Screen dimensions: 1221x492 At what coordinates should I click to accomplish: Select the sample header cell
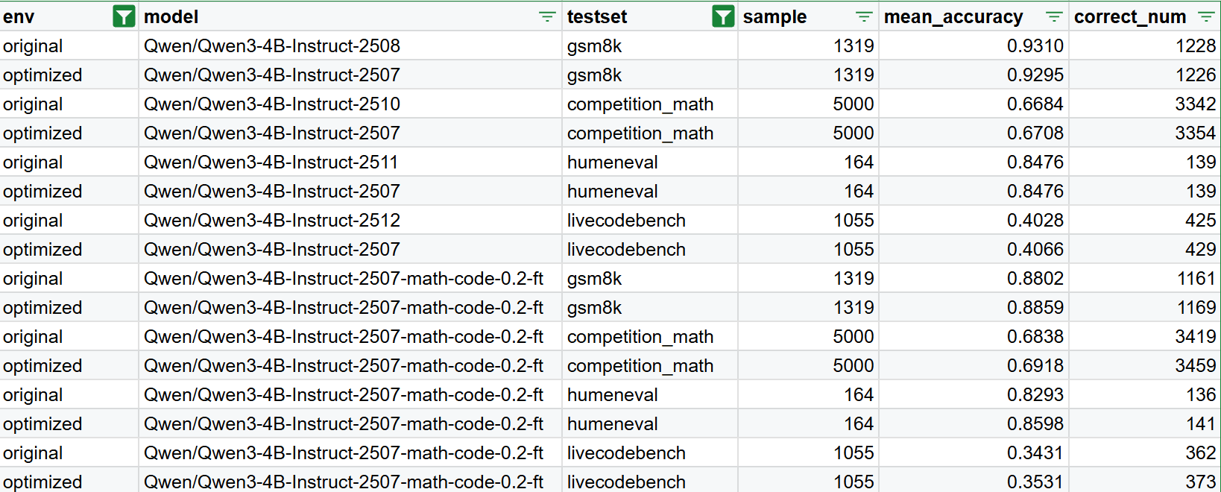pos(809,16)
